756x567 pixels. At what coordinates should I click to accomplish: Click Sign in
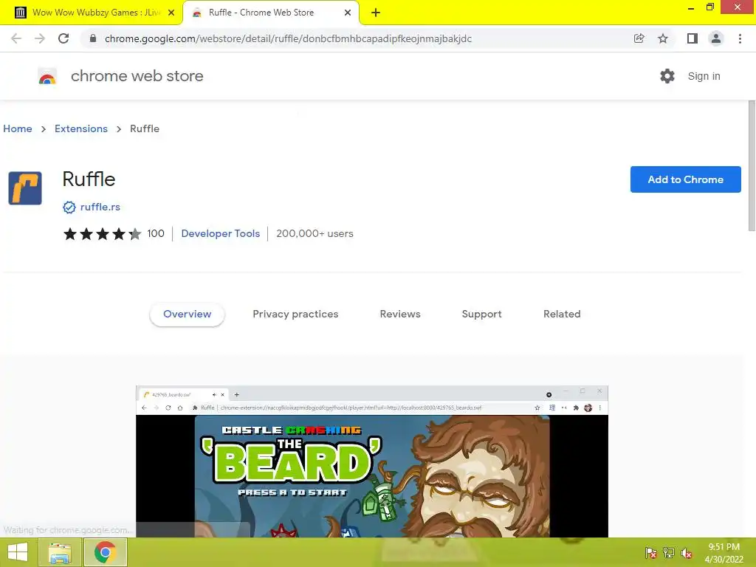coord(704,76)
